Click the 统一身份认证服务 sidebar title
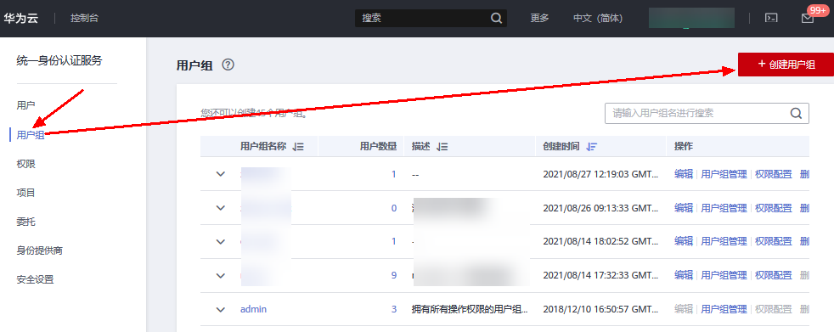Screen dimensions: 834x332 click(x=59, y=61)
